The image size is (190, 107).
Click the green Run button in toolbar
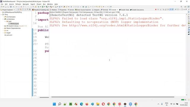43,7
